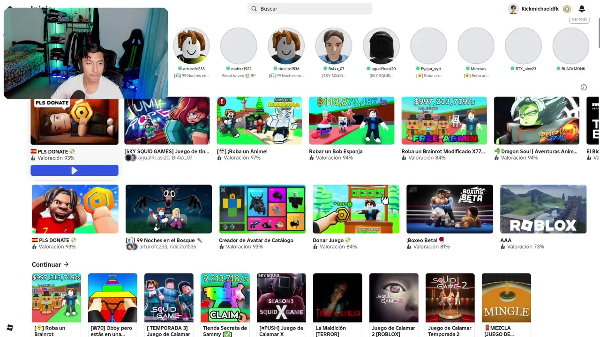Viewport: 600px width, 337px height.
Task: Open the Continuar section link
Action: click(x=50, y=264)
